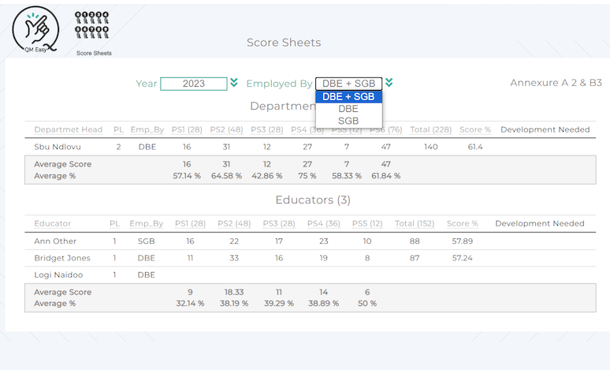The image size is (610, 370).
Task: Choose DBE from the dropdown list
Action: pos(348,109)
